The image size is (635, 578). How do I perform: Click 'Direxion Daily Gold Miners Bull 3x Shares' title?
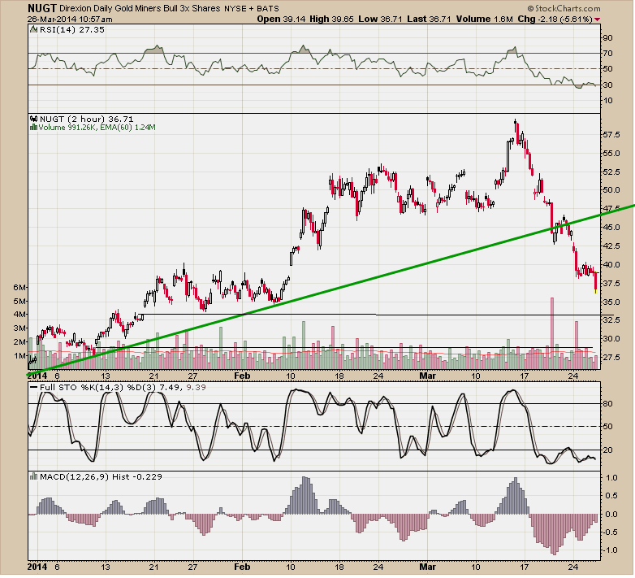pyautogui.click(x=140, y=8)
